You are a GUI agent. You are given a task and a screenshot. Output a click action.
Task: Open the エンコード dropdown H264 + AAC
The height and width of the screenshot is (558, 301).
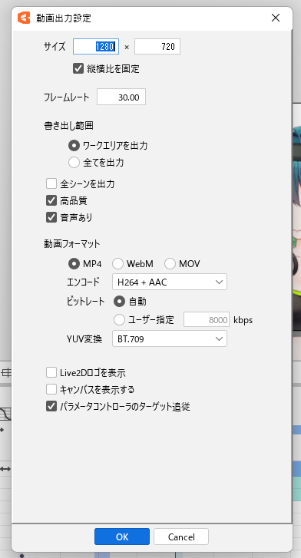coord(170,282)
